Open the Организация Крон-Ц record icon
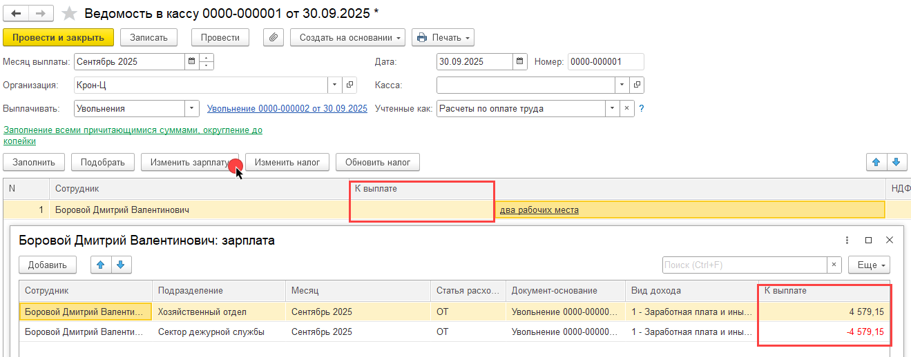 tap(350, 85)
